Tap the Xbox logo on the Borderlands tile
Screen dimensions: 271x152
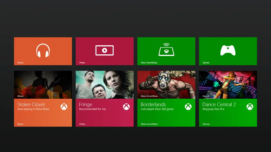click(x=188, y=107)
